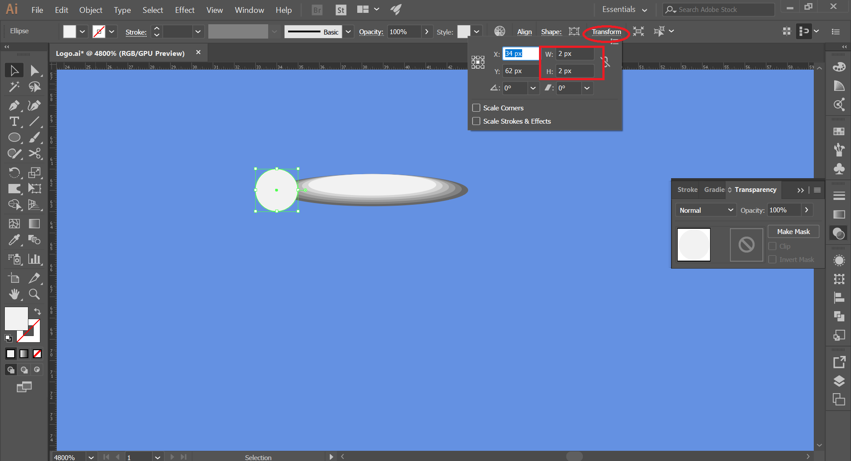Toggle constrain width and height proportions
851x461 pixels.
[605, 62]
